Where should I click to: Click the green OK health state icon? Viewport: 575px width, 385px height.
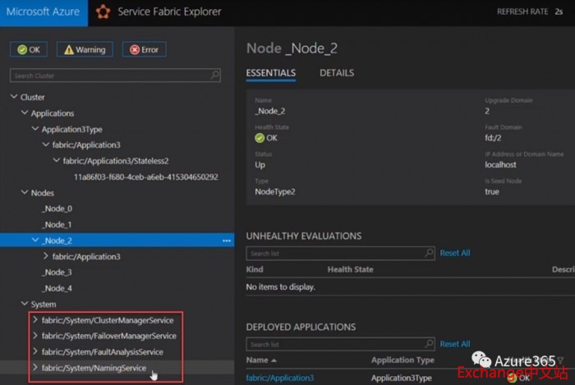coord(260,138)
